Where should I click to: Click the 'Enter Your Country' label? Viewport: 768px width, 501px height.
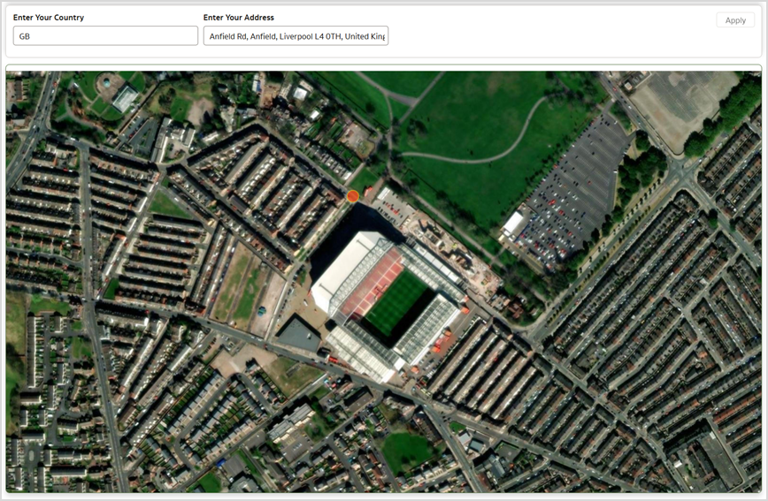click(49, 17)
